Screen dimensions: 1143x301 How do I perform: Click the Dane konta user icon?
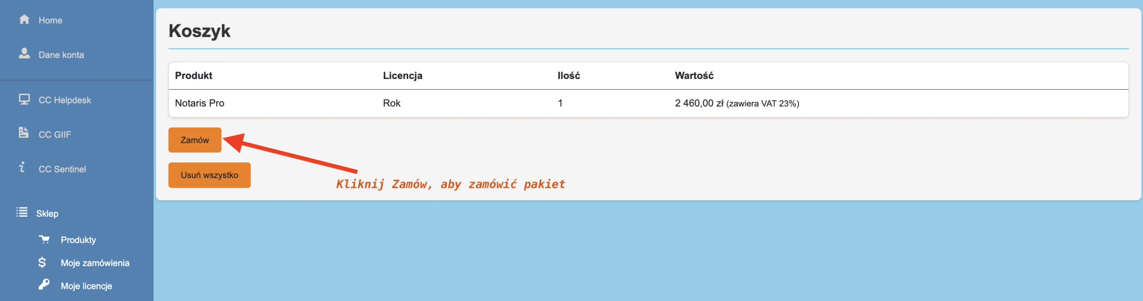[24, 54]
